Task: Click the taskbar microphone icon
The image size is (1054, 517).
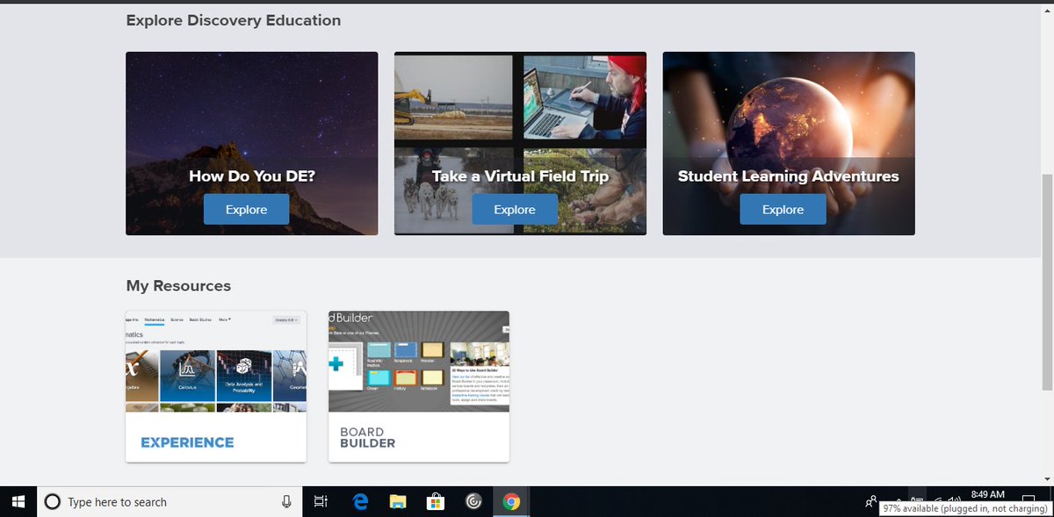Action: [286, 502]
